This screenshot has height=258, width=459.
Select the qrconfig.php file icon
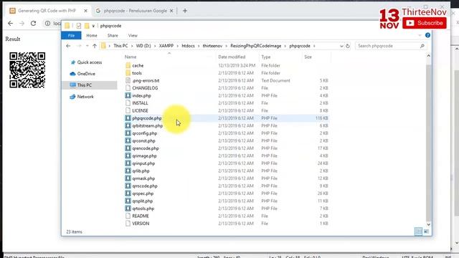tap(128, 133)
